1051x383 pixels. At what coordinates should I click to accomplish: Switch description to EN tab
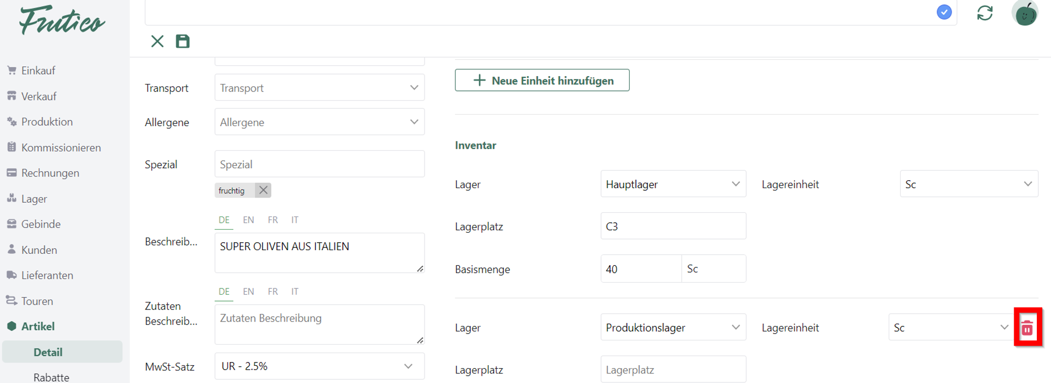[x=249, y=220]
